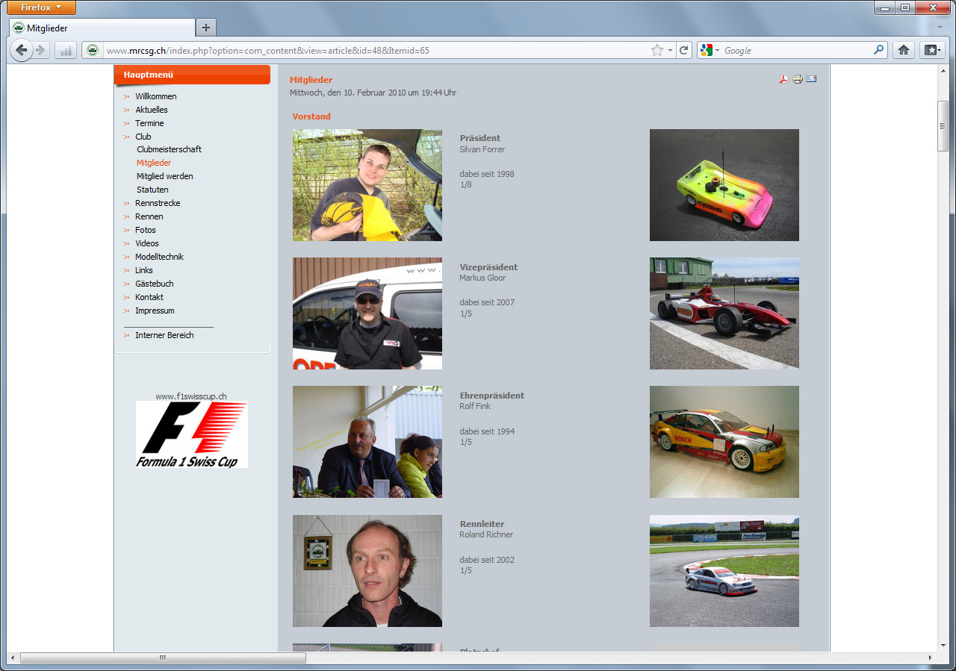Open Statuten submenu item

(x=152, y=190)
